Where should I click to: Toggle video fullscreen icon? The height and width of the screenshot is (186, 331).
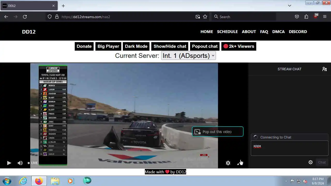point(240,163)
